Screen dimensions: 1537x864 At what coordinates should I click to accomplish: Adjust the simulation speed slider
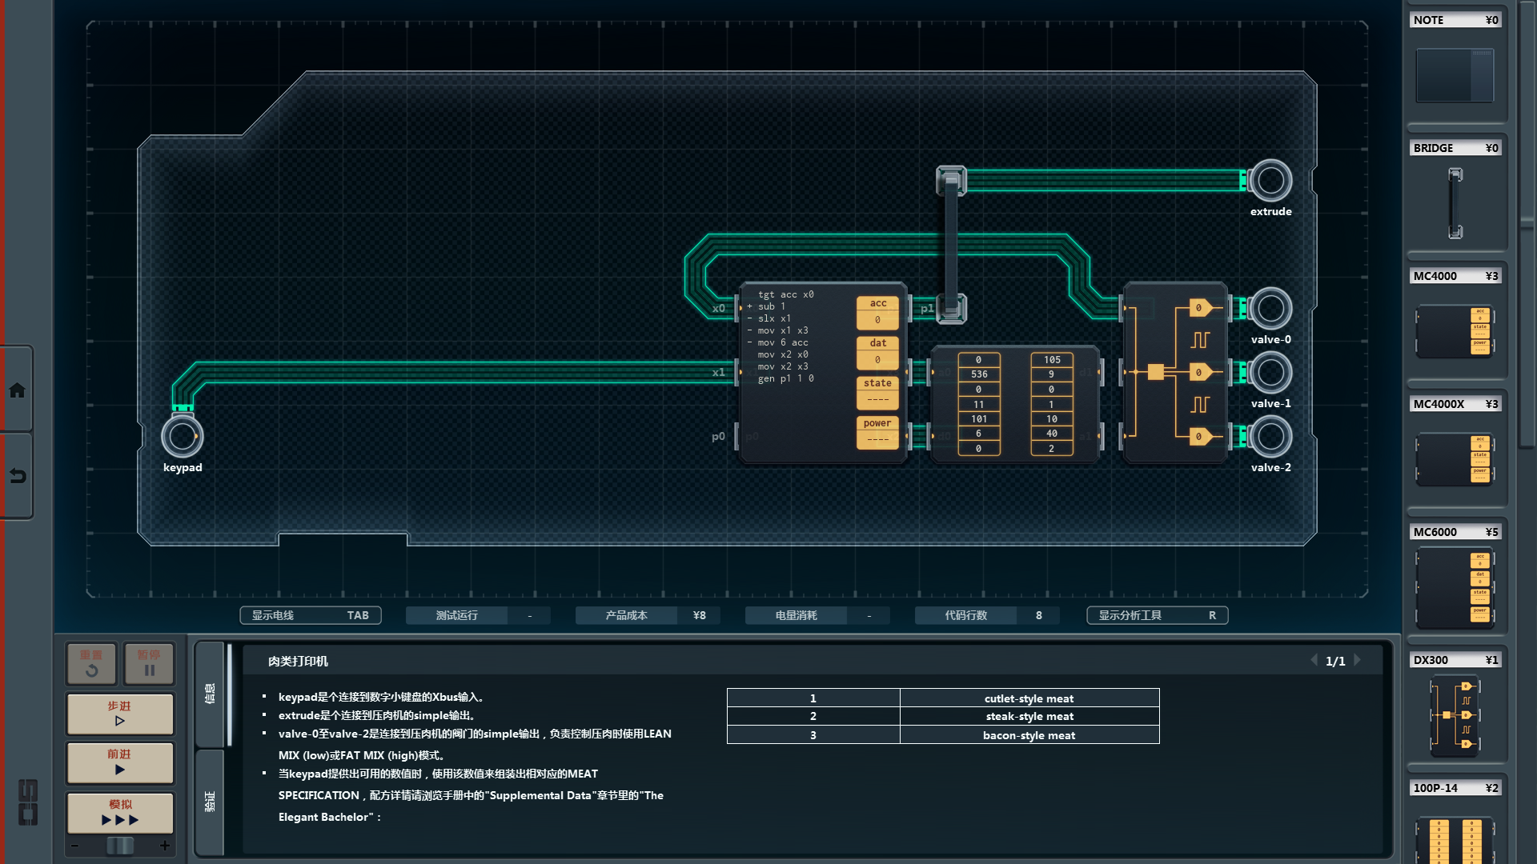[x=120, y=846]
